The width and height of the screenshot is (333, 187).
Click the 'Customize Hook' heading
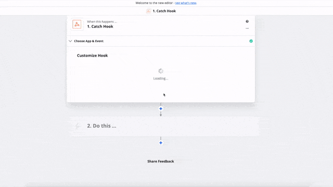point(93,56)
